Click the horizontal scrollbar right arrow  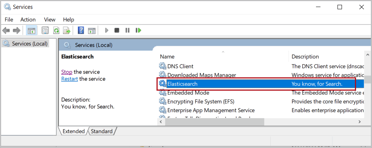(x=359, y=122)
